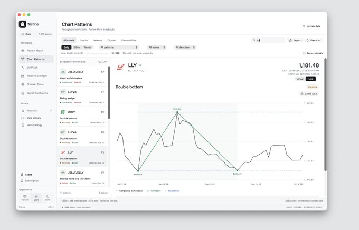
Task: Open the All directions dropdown
Action: click(x=185, y=47)
